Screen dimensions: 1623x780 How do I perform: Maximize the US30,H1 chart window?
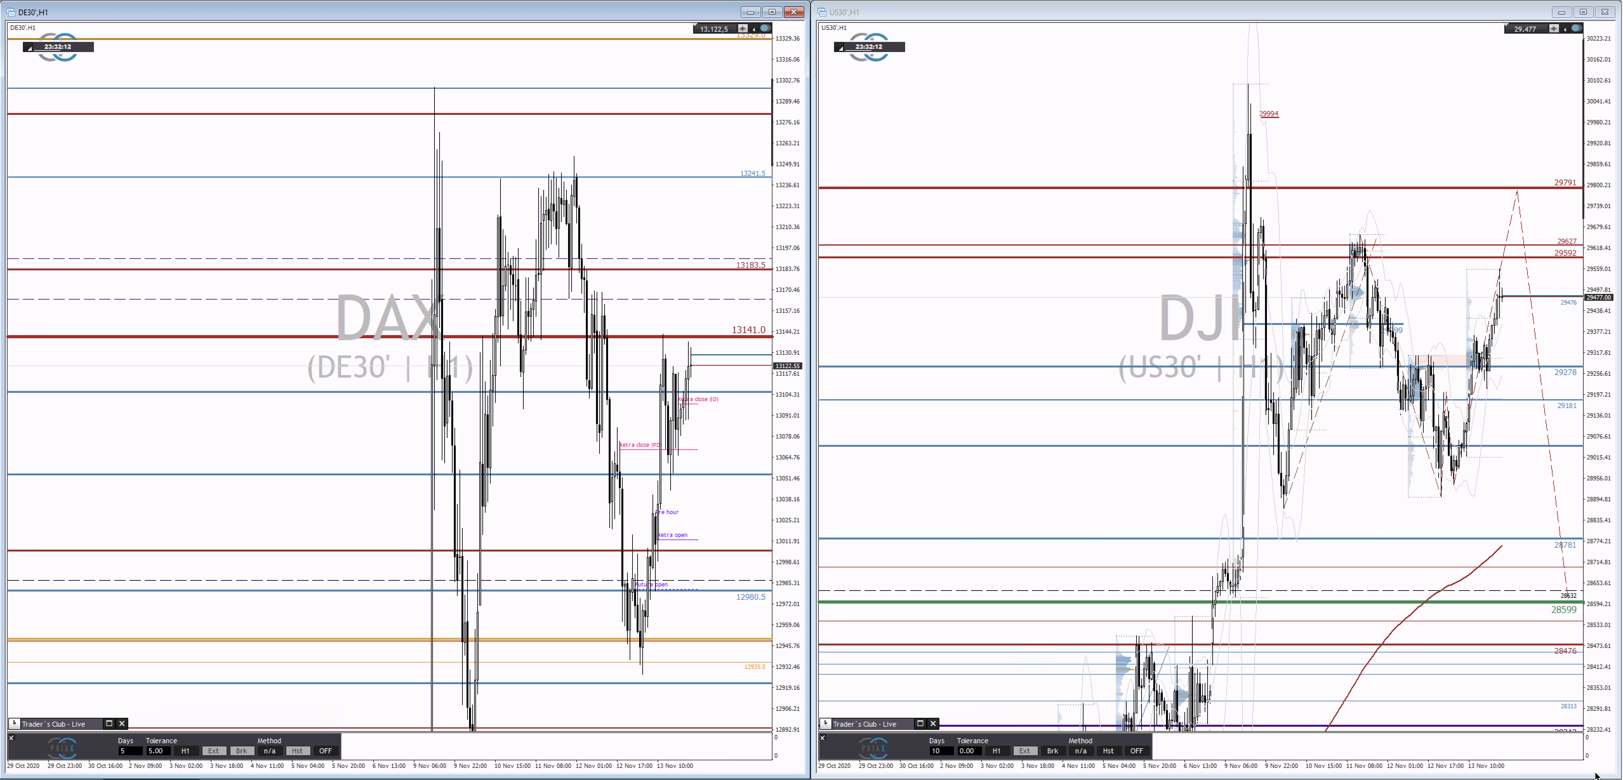(x=1583, y=12)
